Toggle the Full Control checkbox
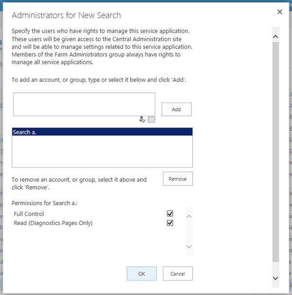Screen dimensions: 292x295 click(x=170, y=213)
